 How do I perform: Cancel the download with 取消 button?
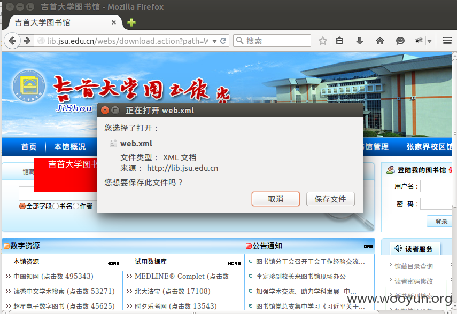tap(276, 199)
